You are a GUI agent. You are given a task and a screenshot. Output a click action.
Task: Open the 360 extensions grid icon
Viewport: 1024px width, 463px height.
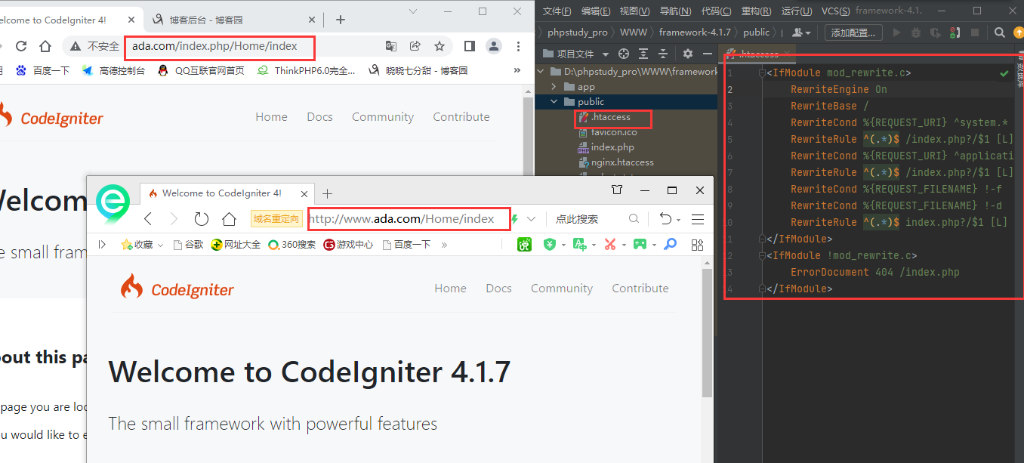click(697, 245)
